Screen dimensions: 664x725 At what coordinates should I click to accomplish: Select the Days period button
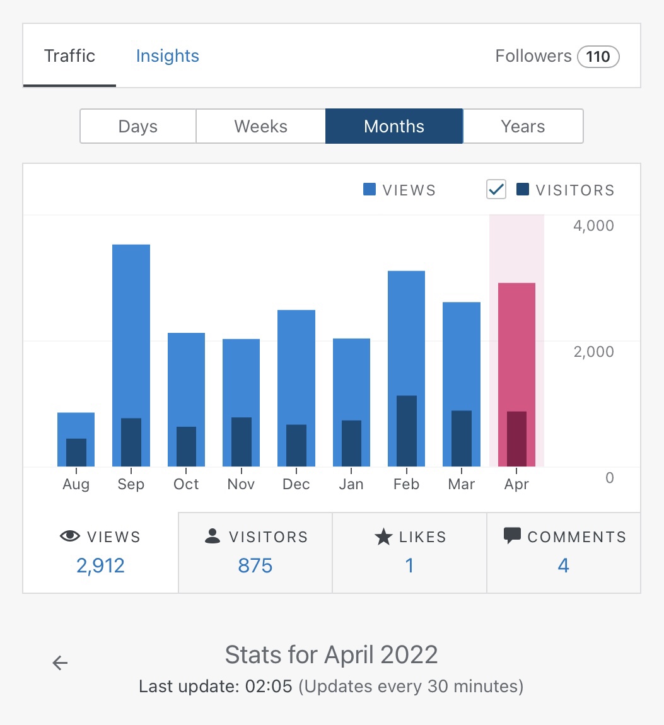click(137, 126)
